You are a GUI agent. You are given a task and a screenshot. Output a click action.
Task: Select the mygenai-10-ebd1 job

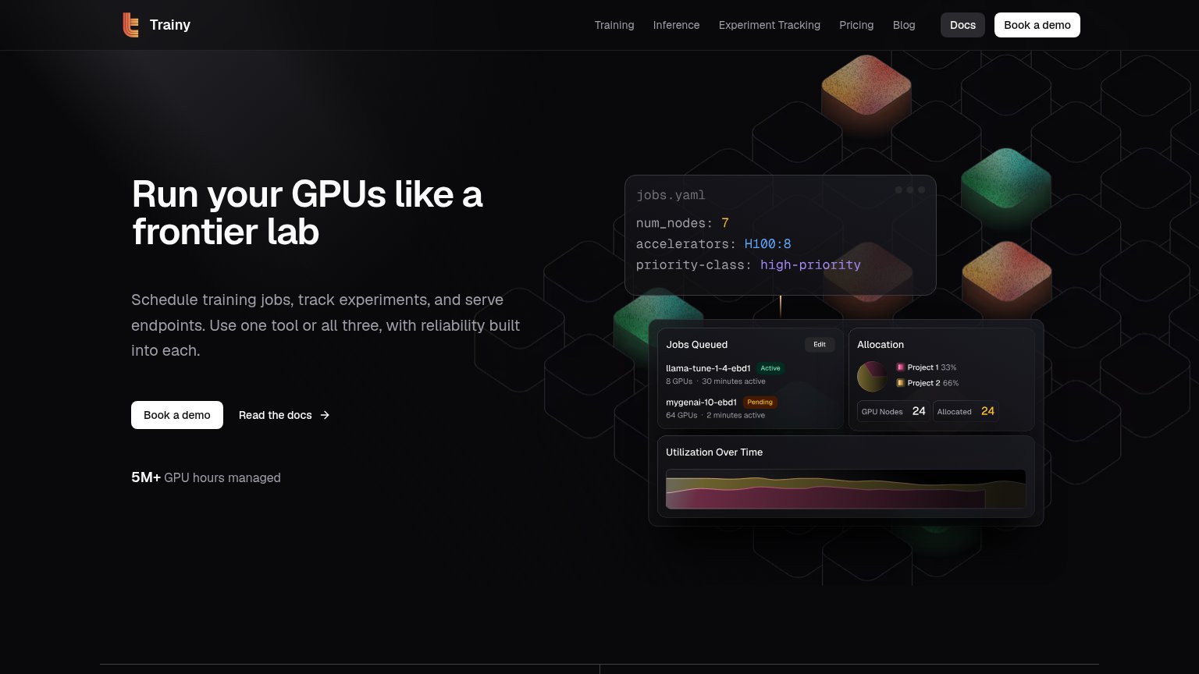[x=701, y=403]
